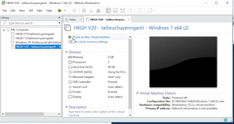Select My Computer in the library
The image size is (234, 124).
click(x=20, y=30)
